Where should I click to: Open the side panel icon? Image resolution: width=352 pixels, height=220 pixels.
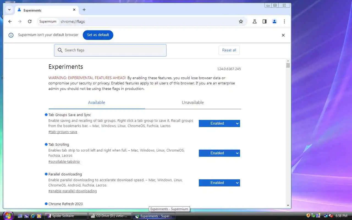point(265,21)
